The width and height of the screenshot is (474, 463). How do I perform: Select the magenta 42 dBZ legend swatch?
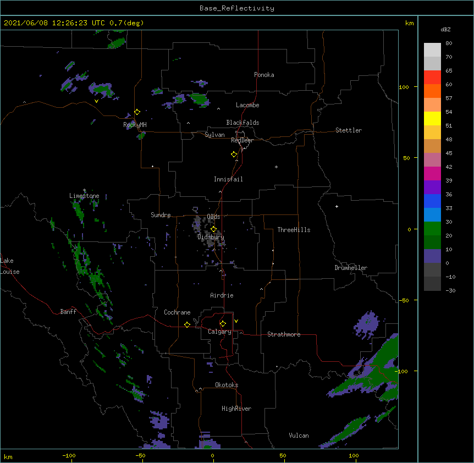pos(432,173)
